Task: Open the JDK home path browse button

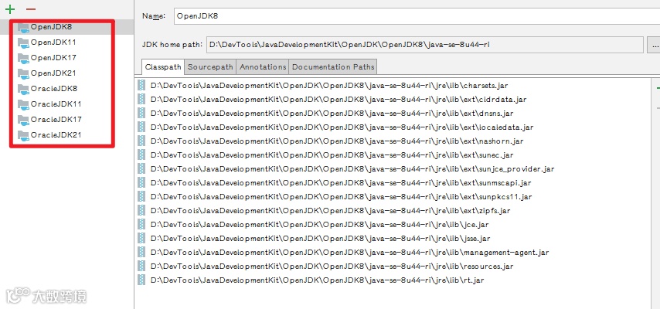Action: click(654, 45)
